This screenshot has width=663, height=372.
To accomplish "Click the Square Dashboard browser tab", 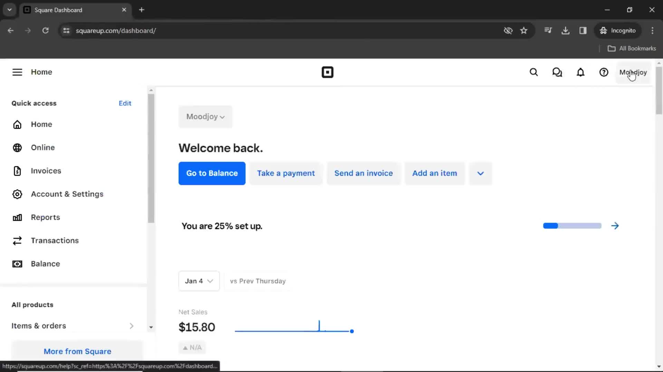I will 75,10.
